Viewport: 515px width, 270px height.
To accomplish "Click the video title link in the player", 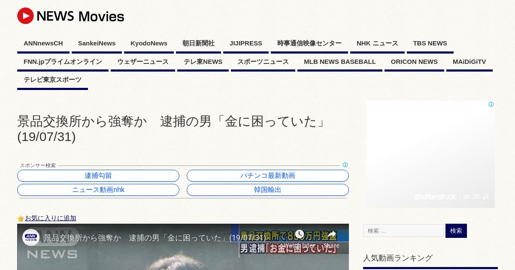I will point(155,237).
